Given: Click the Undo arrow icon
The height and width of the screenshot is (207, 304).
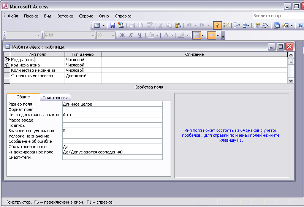Looking at the screenshot, I should pos(189,25).
